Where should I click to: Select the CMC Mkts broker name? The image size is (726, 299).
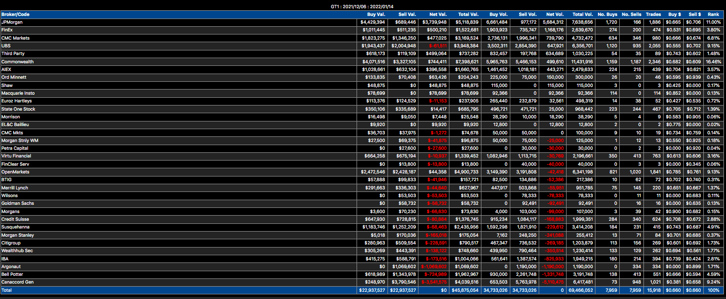(12, 132)
